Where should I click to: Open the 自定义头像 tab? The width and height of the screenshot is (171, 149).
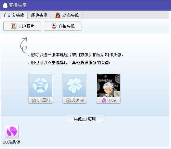pyautogui.click(x=14, y=15)
